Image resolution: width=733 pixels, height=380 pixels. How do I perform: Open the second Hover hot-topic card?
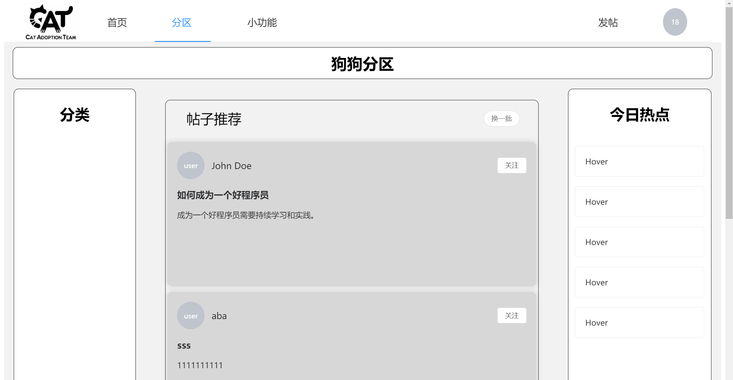639,202
